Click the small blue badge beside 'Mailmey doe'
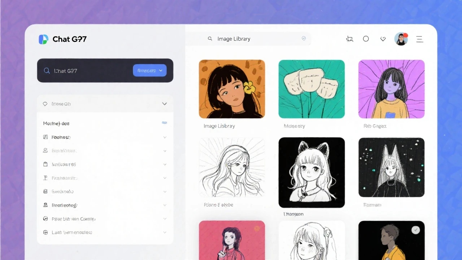This screenshot has width=462, height=260. pos(164,123)
